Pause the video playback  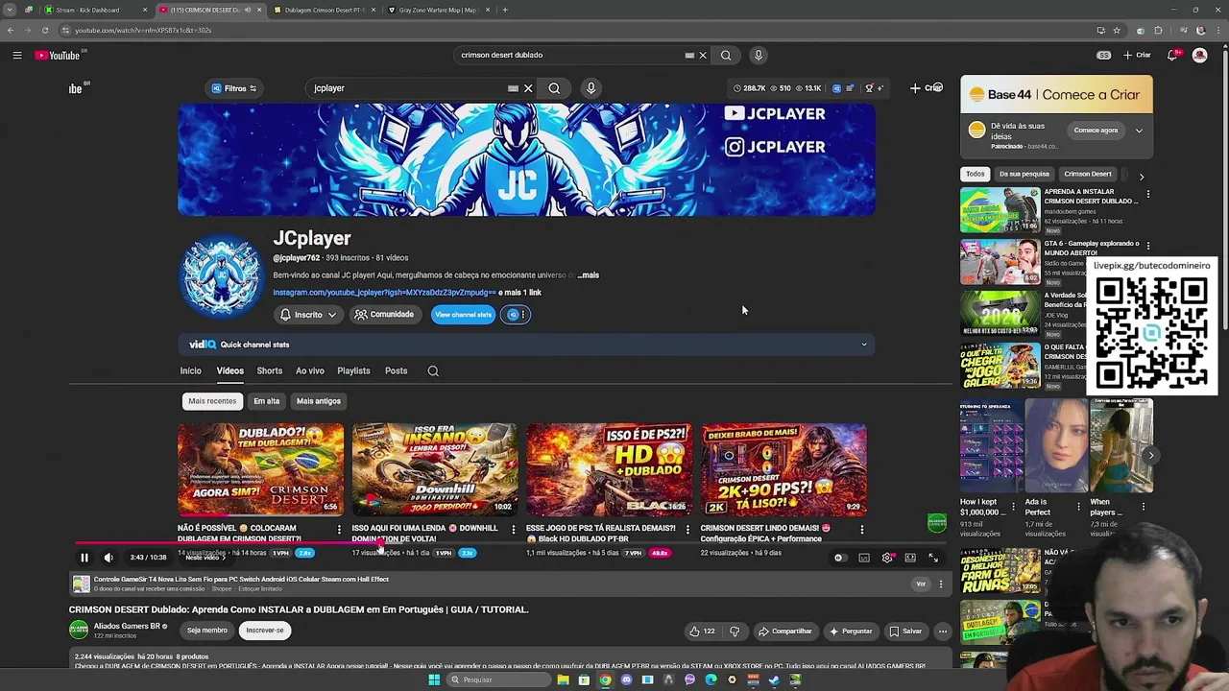click(84, 558)
